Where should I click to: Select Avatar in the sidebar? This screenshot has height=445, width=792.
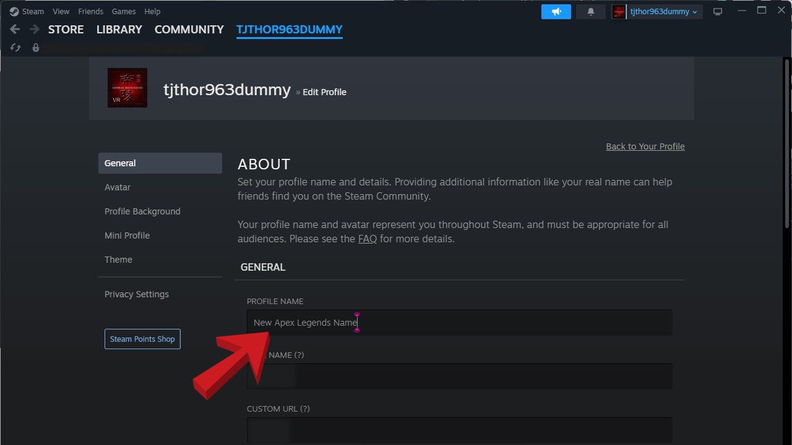118,187
